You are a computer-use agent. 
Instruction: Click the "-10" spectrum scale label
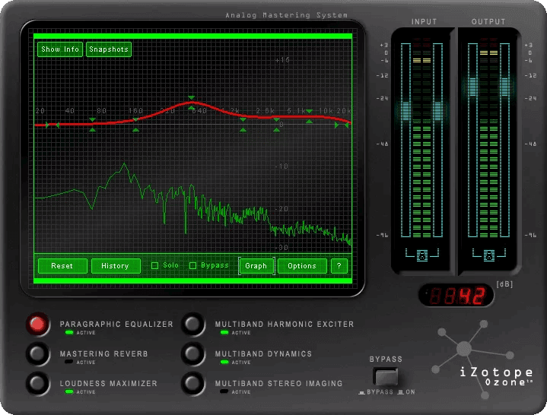pyautogui.click(x=282, y=166)
